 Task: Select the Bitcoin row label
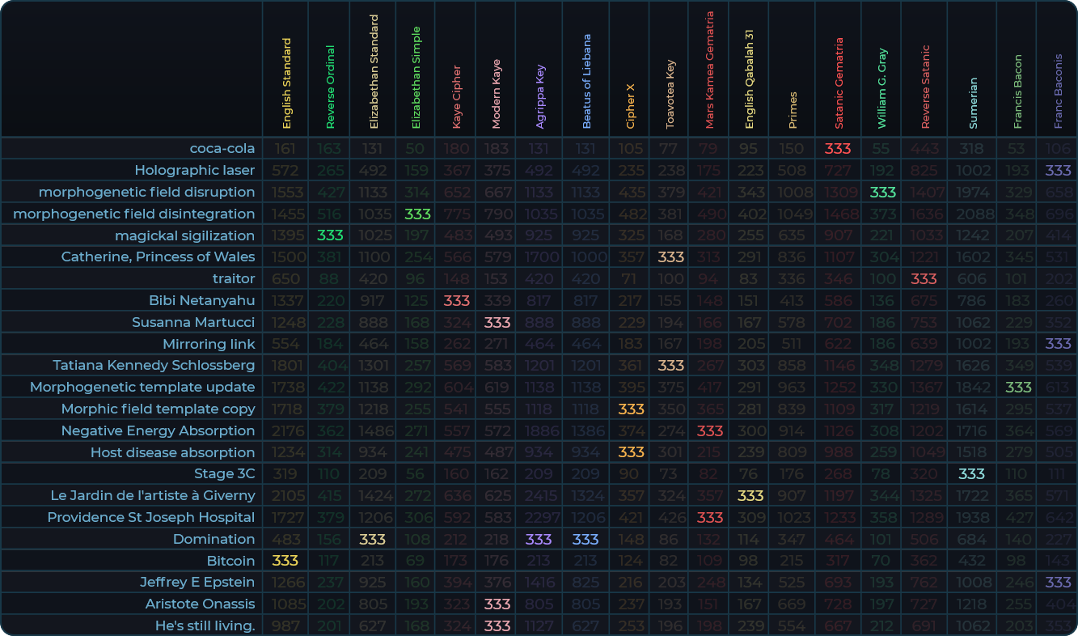(x=230, y=560)
